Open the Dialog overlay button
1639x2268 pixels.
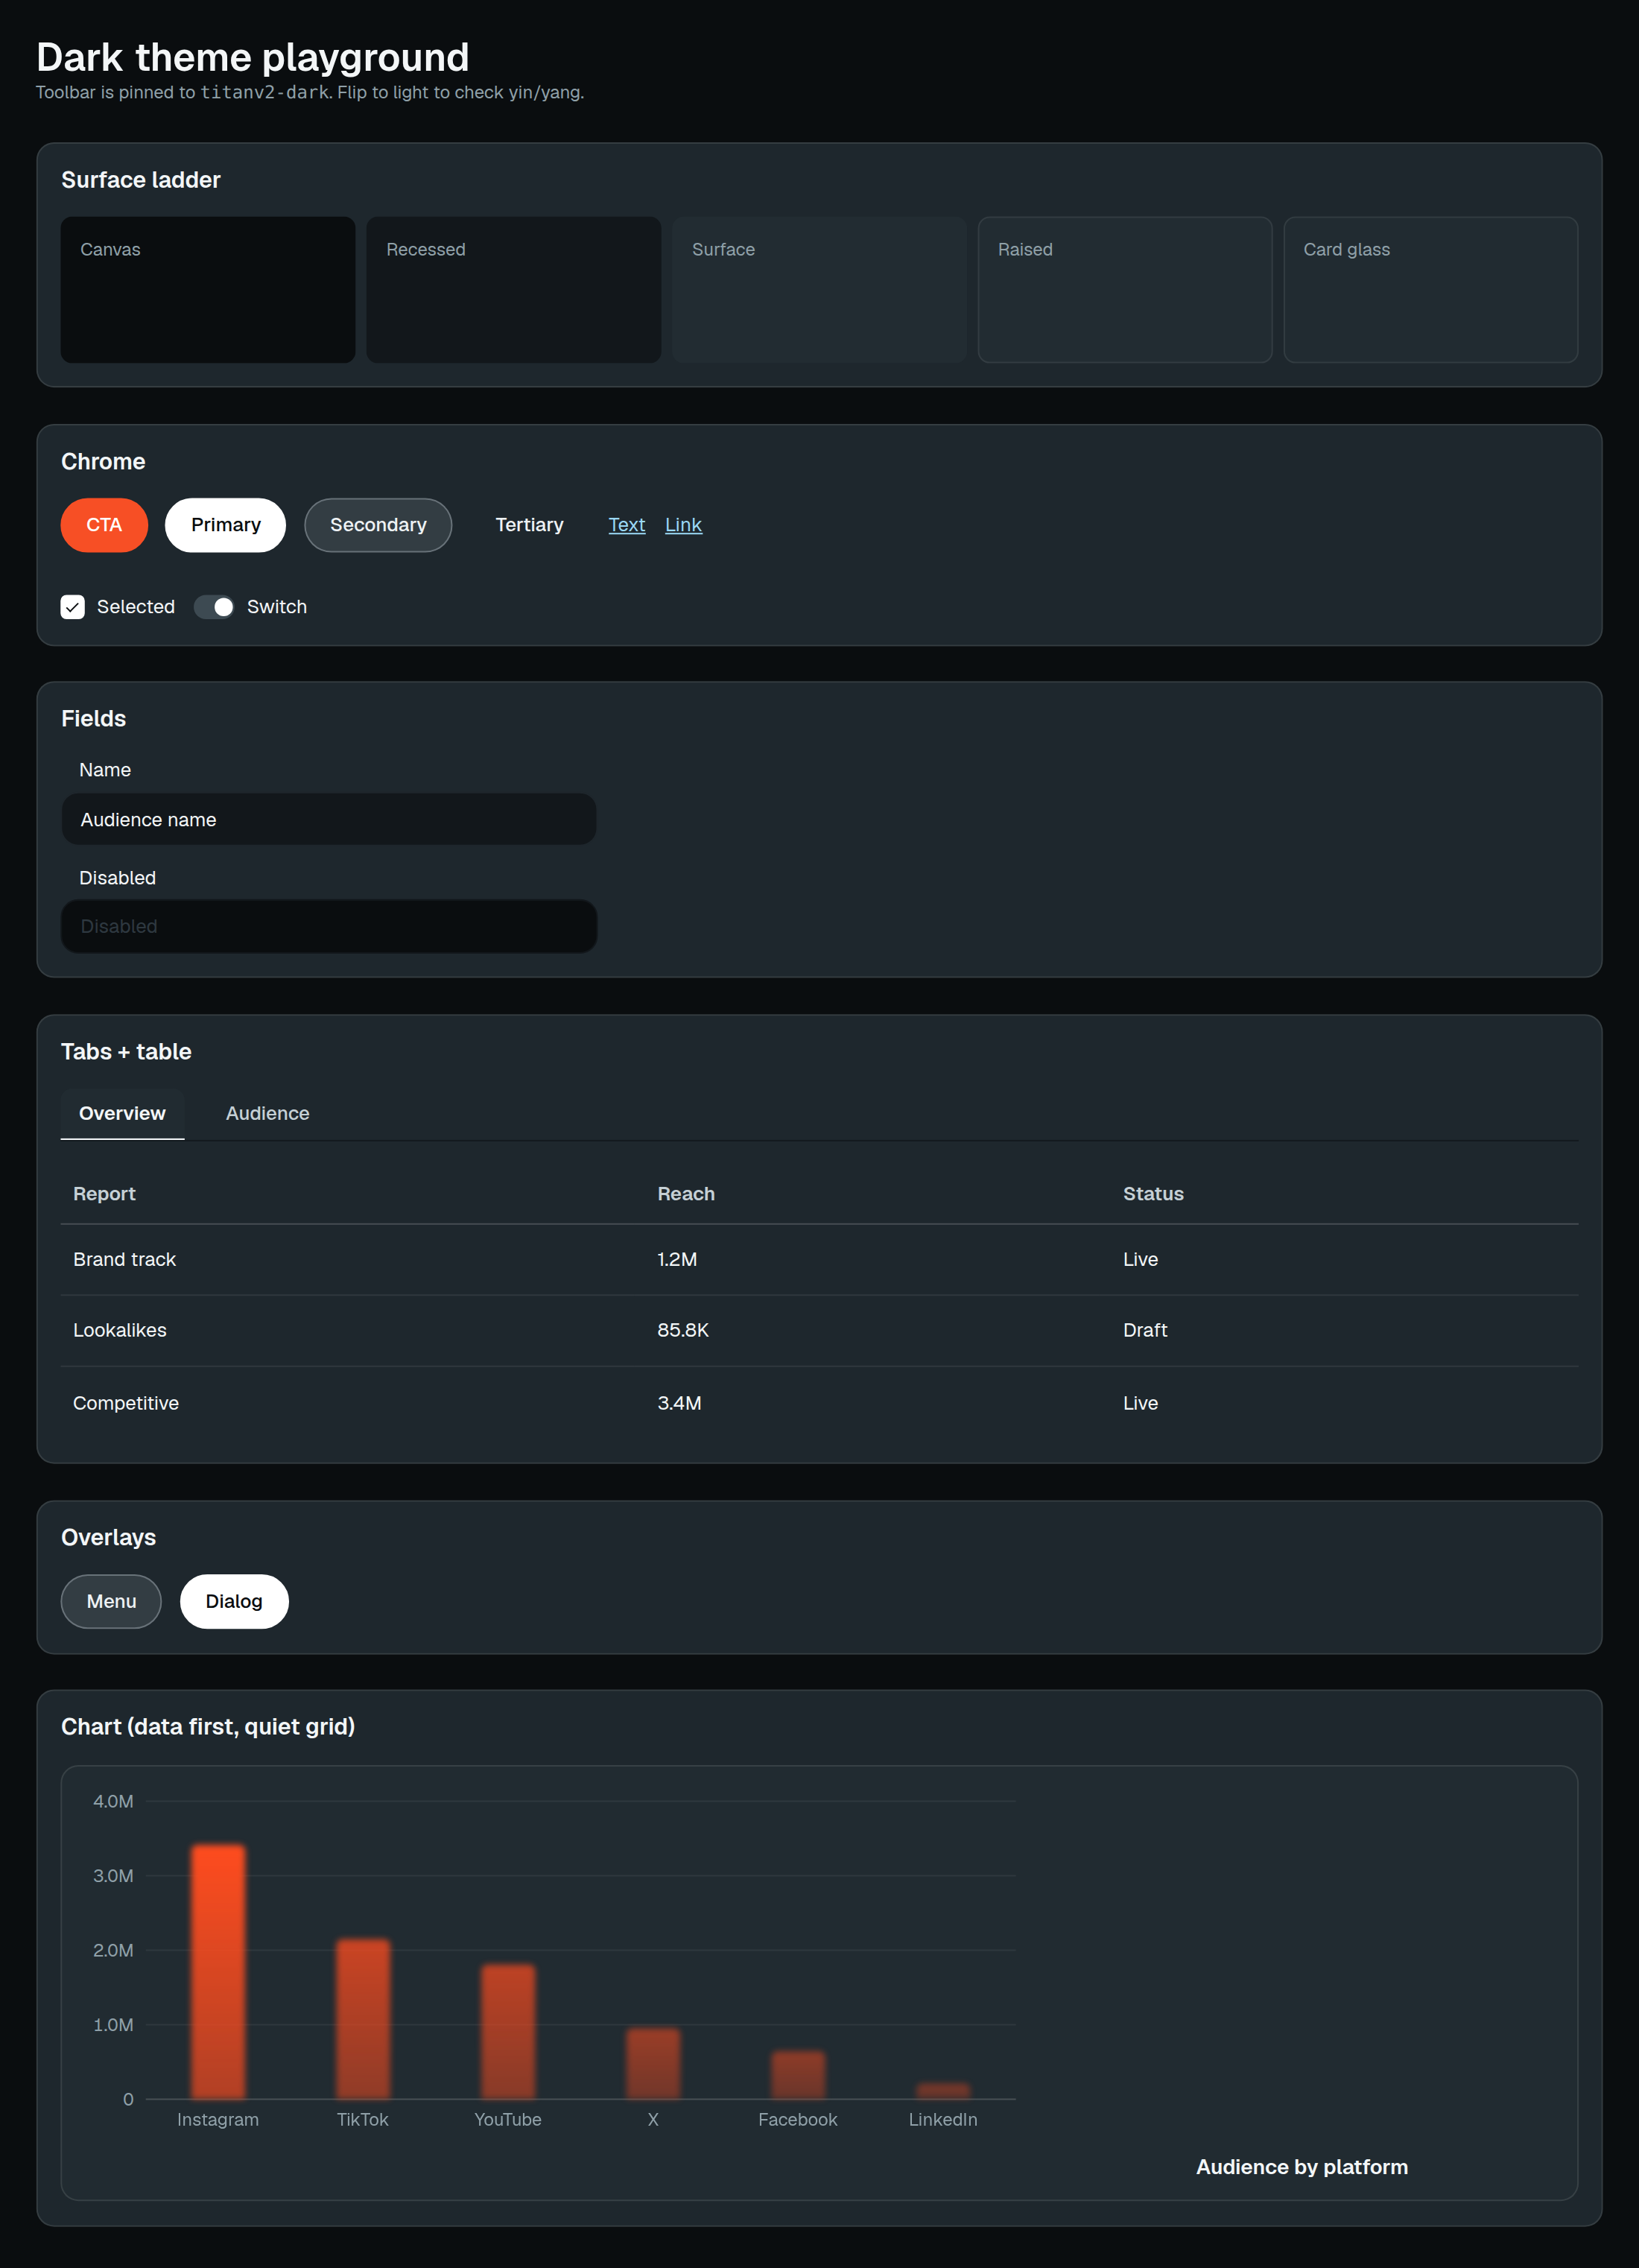tap(234, 1601)
